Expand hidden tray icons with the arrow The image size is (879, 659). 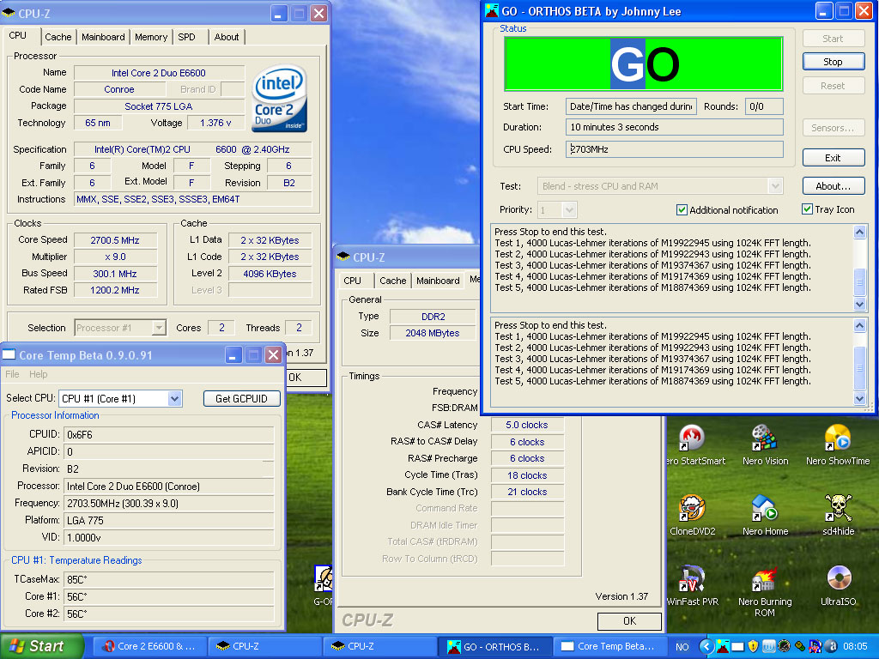pyautogui.click(x=706, y=647)
